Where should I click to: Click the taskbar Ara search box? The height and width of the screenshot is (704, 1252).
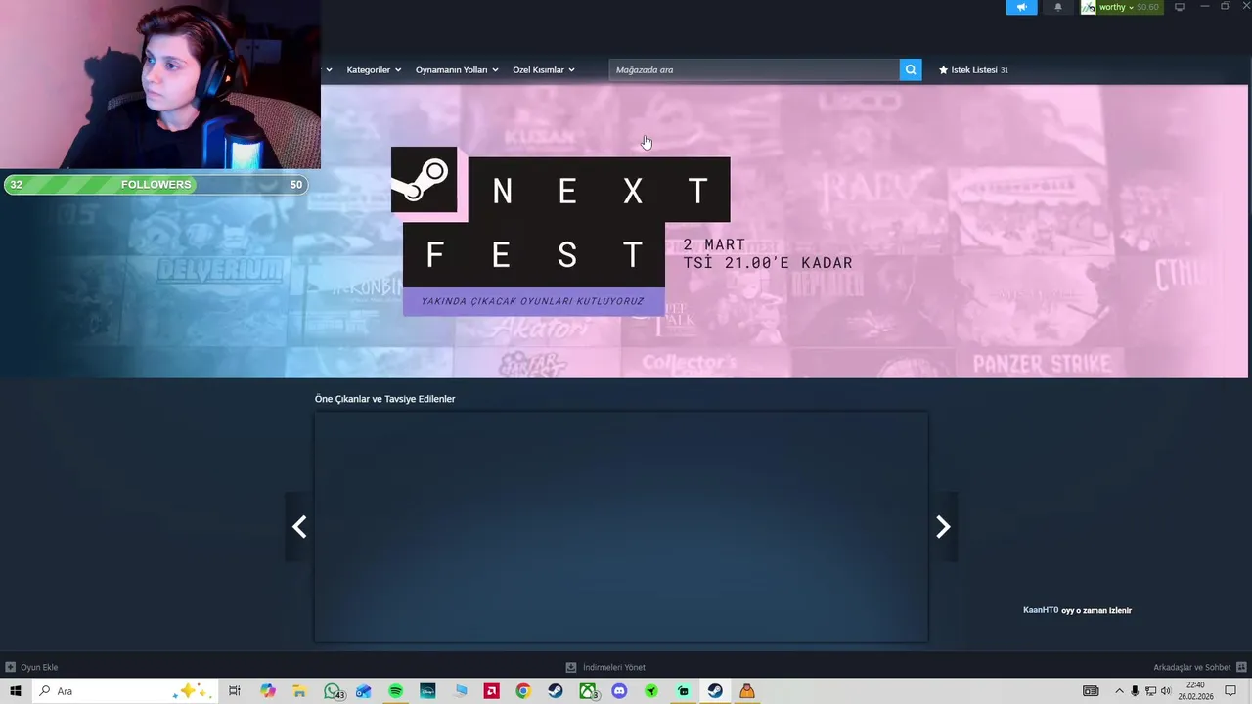(123, 691)
